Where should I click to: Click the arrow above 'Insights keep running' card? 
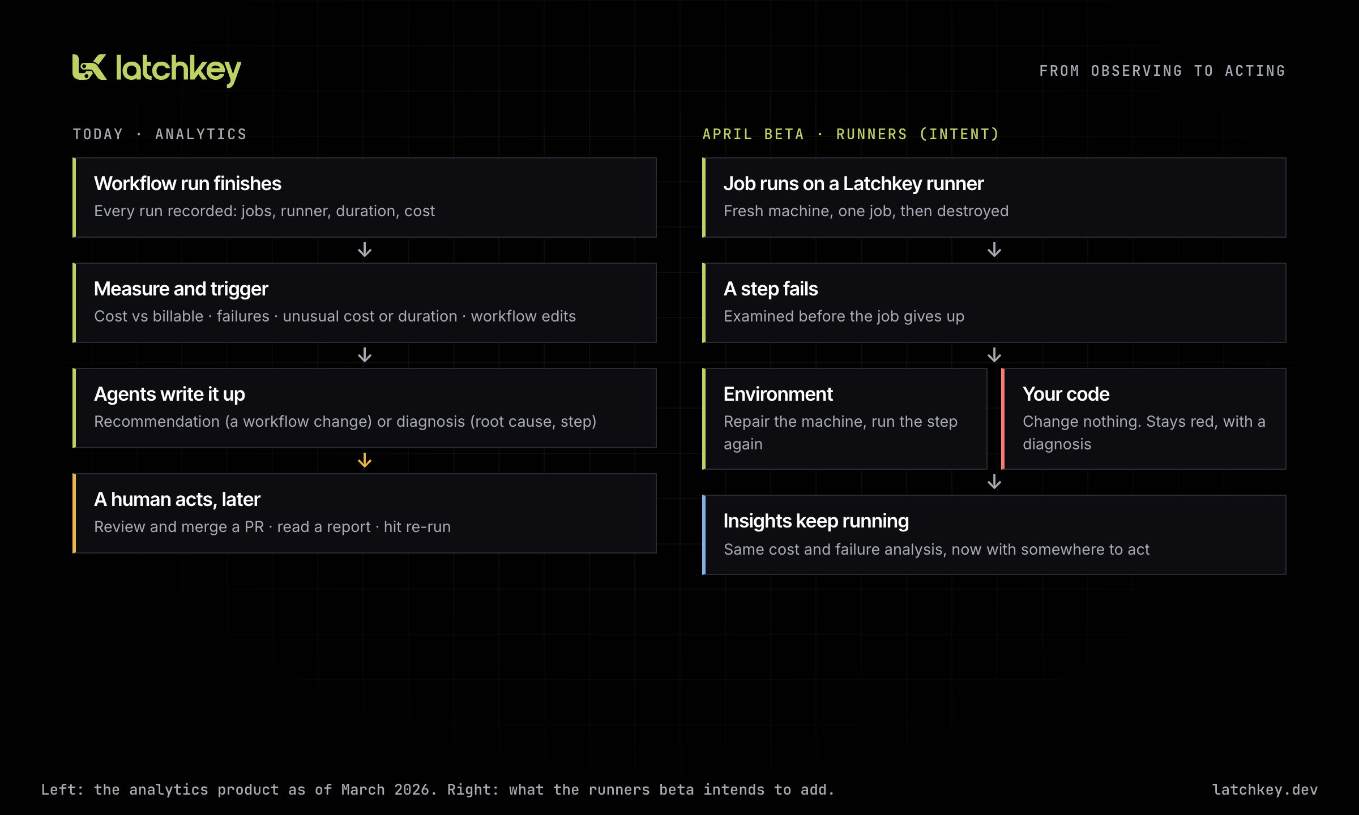coord(994,482)
